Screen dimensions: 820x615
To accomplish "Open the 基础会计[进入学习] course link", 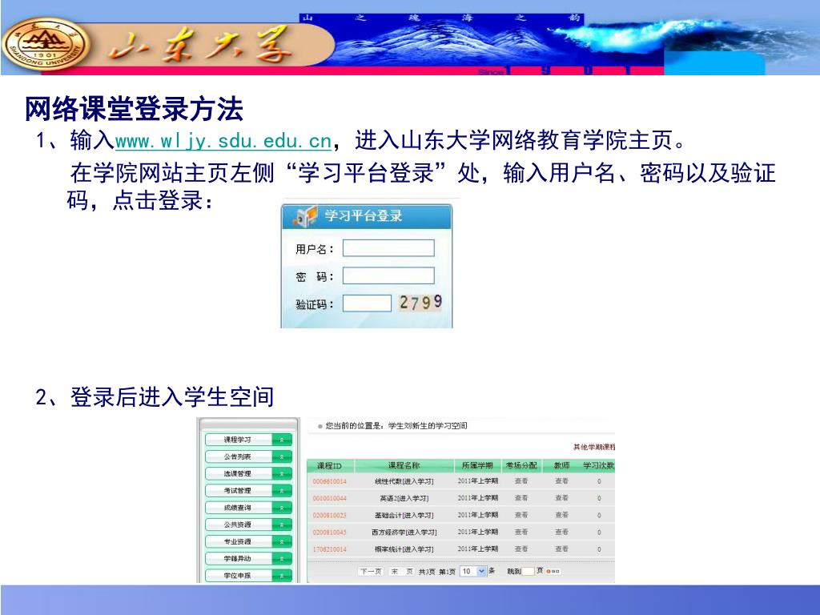I will click(x=404, y=515).
